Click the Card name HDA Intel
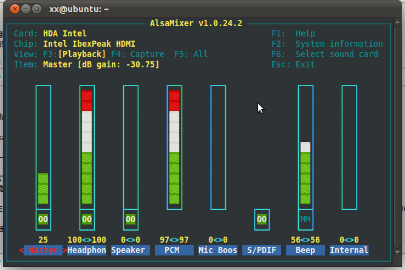 tap(65, 33)
